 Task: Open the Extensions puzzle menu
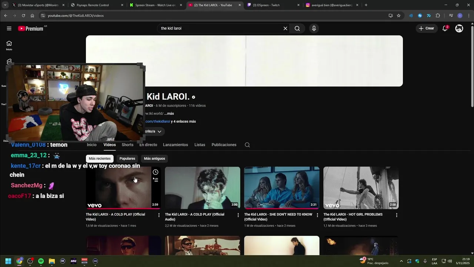438,16
